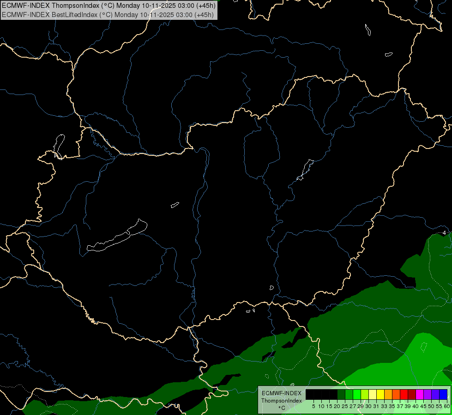Pick the magenta 40–45 legend swatch

click(420, 394)
